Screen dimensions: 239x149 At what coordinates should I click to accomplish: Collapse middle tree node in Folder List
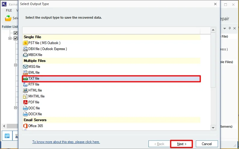point(16,65)
